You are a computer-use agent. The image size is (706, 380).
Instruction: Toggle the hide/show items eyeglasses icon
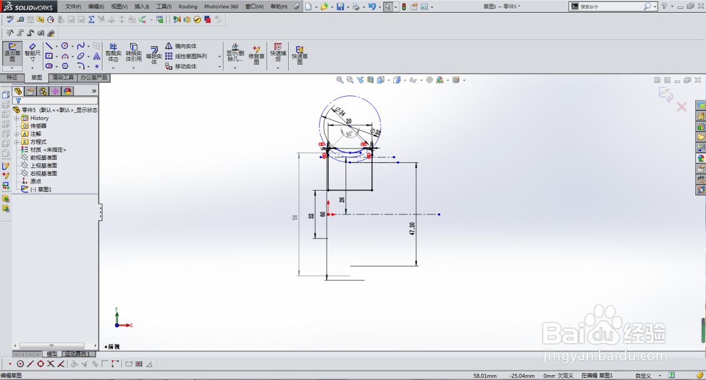click(x=414, y=79)
